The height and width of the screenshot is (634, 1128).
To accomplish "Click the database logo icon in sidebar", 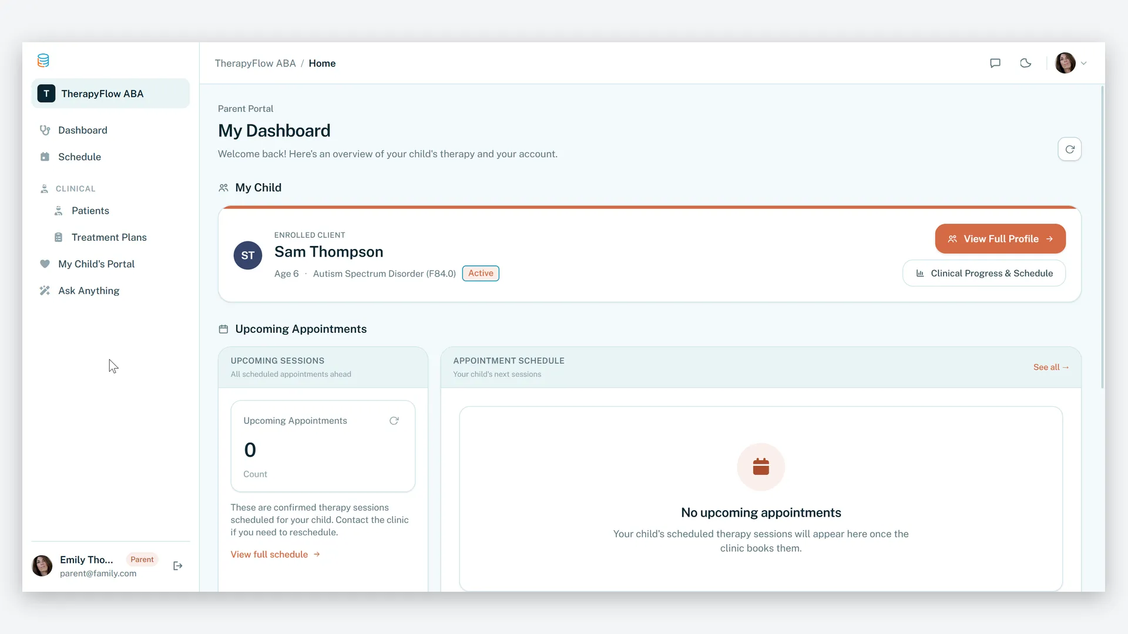I will pyautogui.click(x=43, y=60).
